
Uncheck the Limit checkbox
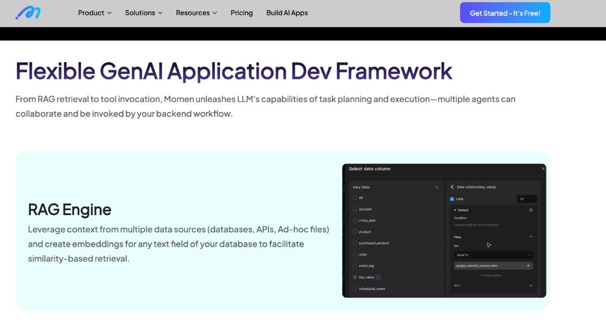pos(453,198)
